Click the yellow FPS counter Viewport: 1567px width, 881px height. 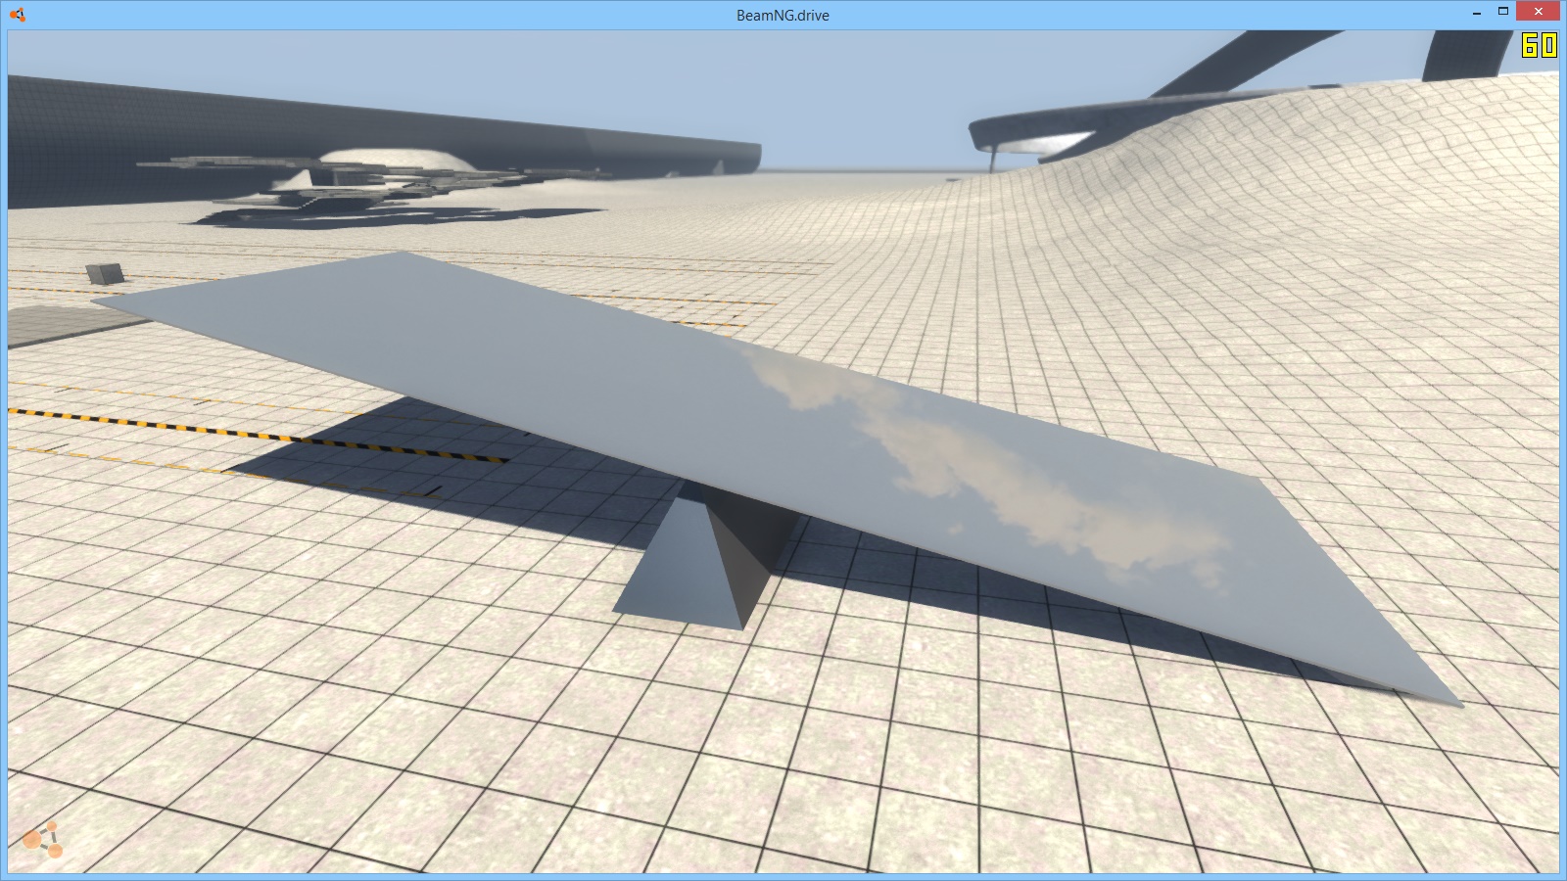(x=1539, y=45)
